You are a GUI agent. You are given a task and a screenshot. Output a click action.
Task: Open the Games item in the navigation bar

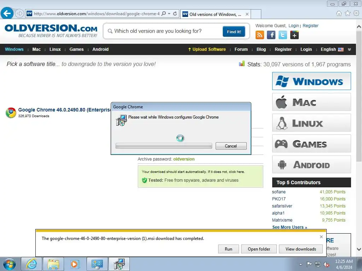point(77,49)
